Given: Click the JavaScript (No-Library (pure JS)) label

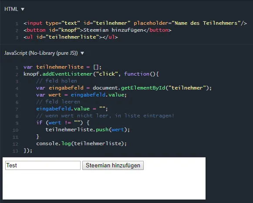Looking at the screenshot, I should tap(41, 53).
